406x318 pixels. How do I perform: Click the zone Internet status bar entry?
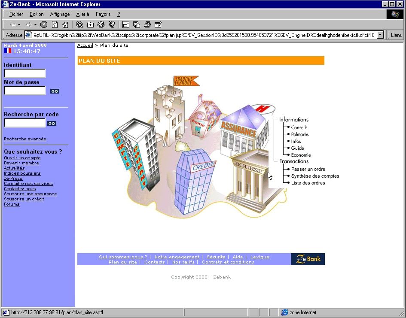point(299,312)
